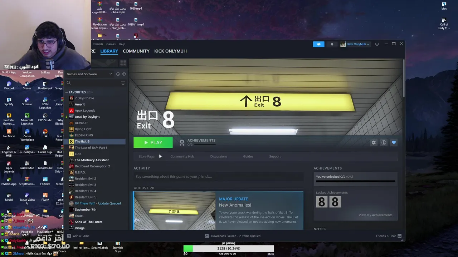The height and width of the screenshot is (257, 458).
Task: Open the Games menu
Action: click(111, 44)
